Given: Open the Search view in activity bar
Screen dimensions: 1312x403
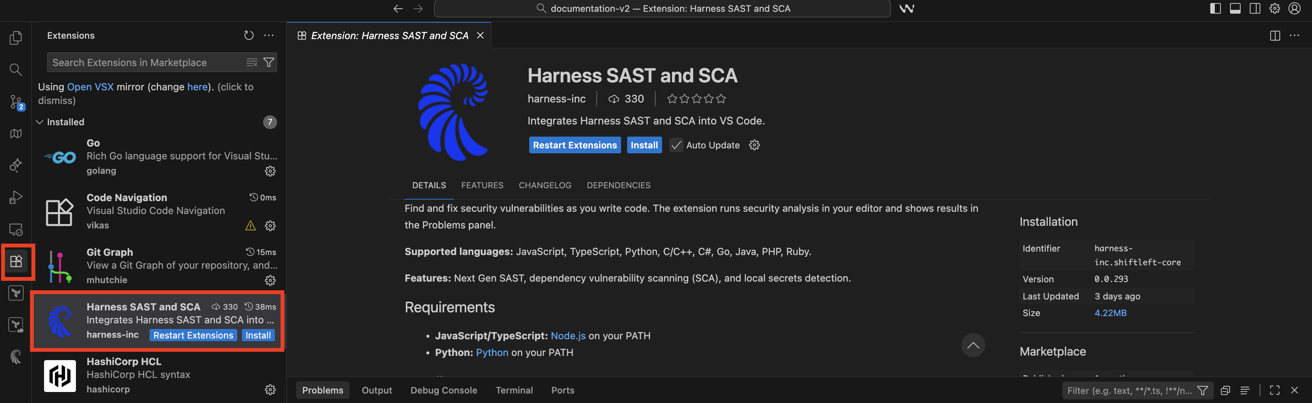Looking at the screenshot, I should 16,70.
